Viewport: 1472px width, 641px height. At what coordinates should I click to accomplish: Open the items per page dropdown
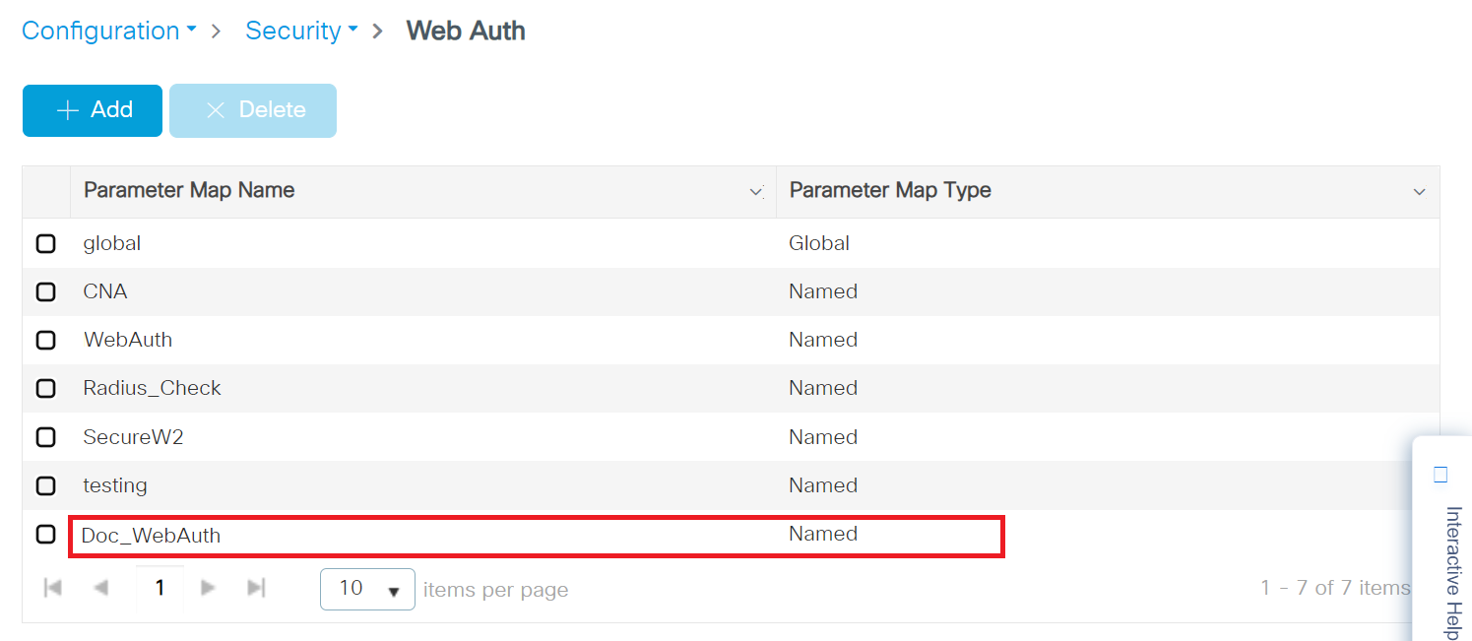coord(367,589)
